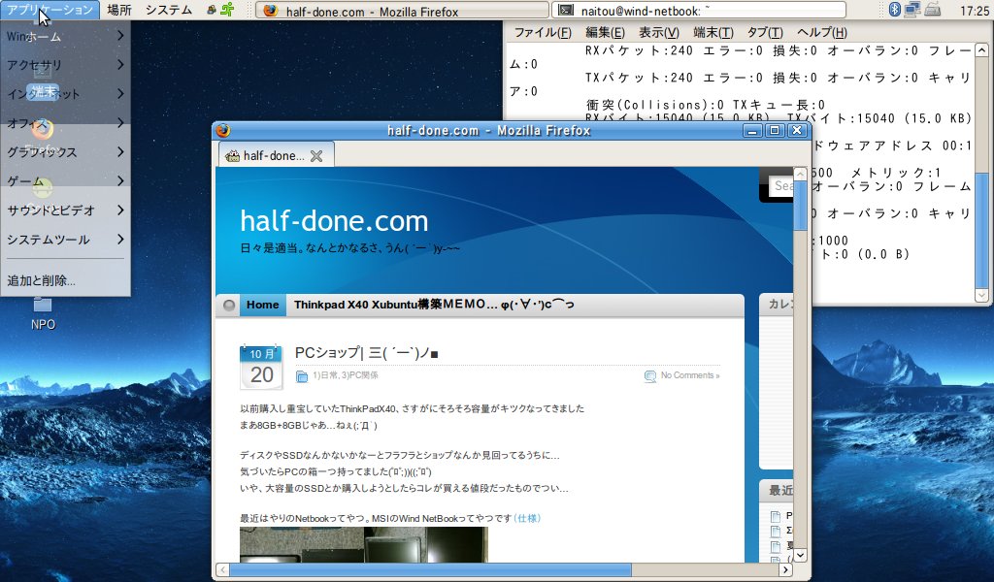Screen dimensions: 994x582
Task: Click the Firefox vertical scrollbar thumb
Action: click(x=800, y=206)
